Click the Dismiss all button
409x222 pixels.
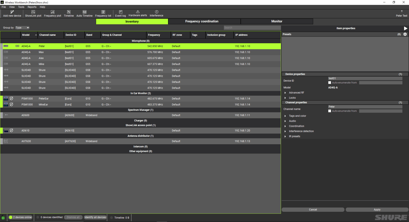(x=73, y=217)
